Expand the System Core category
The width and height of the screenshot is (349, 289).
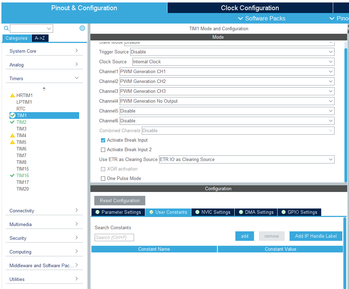[44, 51]
